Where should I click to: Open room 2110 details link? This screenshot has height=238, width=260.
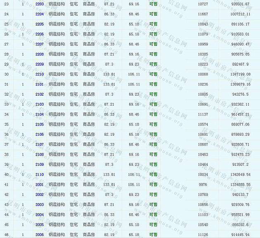(40, 174)
